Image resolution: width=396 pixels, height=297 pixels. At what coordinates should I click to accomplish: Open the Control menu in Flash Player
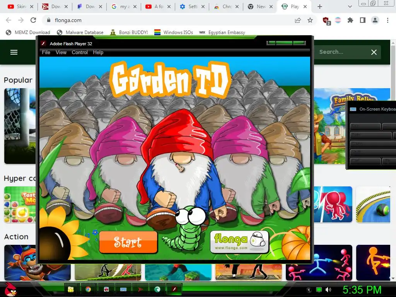click(80, 52)
